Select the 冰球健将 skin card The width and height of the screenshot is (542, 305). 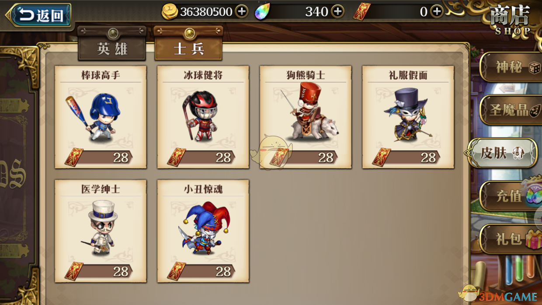click(x=203, y=117)
